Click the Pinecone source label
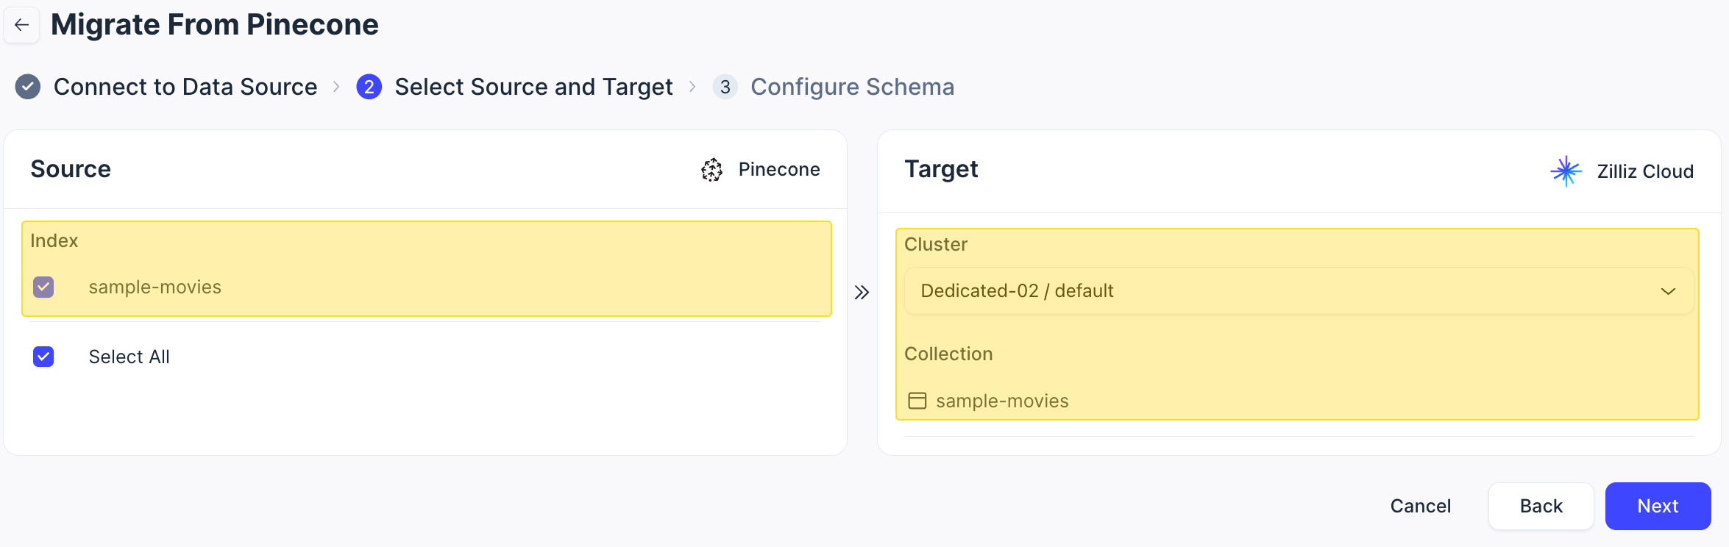This screenshot has height=547, width=1729. coord(779,169)
